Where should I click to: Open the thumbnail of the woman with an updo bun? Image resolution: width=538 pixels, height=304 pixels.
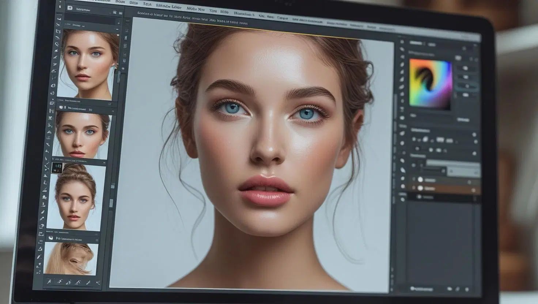point(76,197)
